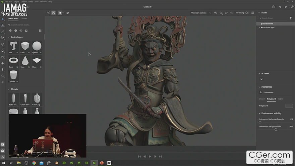Add the Sphere basic shape
The image size is (295, 166).
point(37,47)
